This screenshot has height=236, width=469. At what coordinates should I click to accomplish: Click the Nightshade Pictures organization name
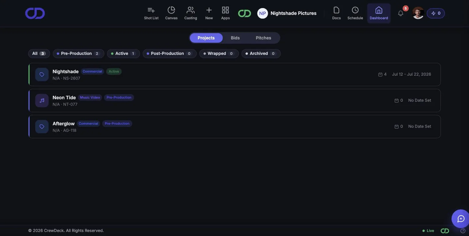pyautogui.click(x=294, y=13)
